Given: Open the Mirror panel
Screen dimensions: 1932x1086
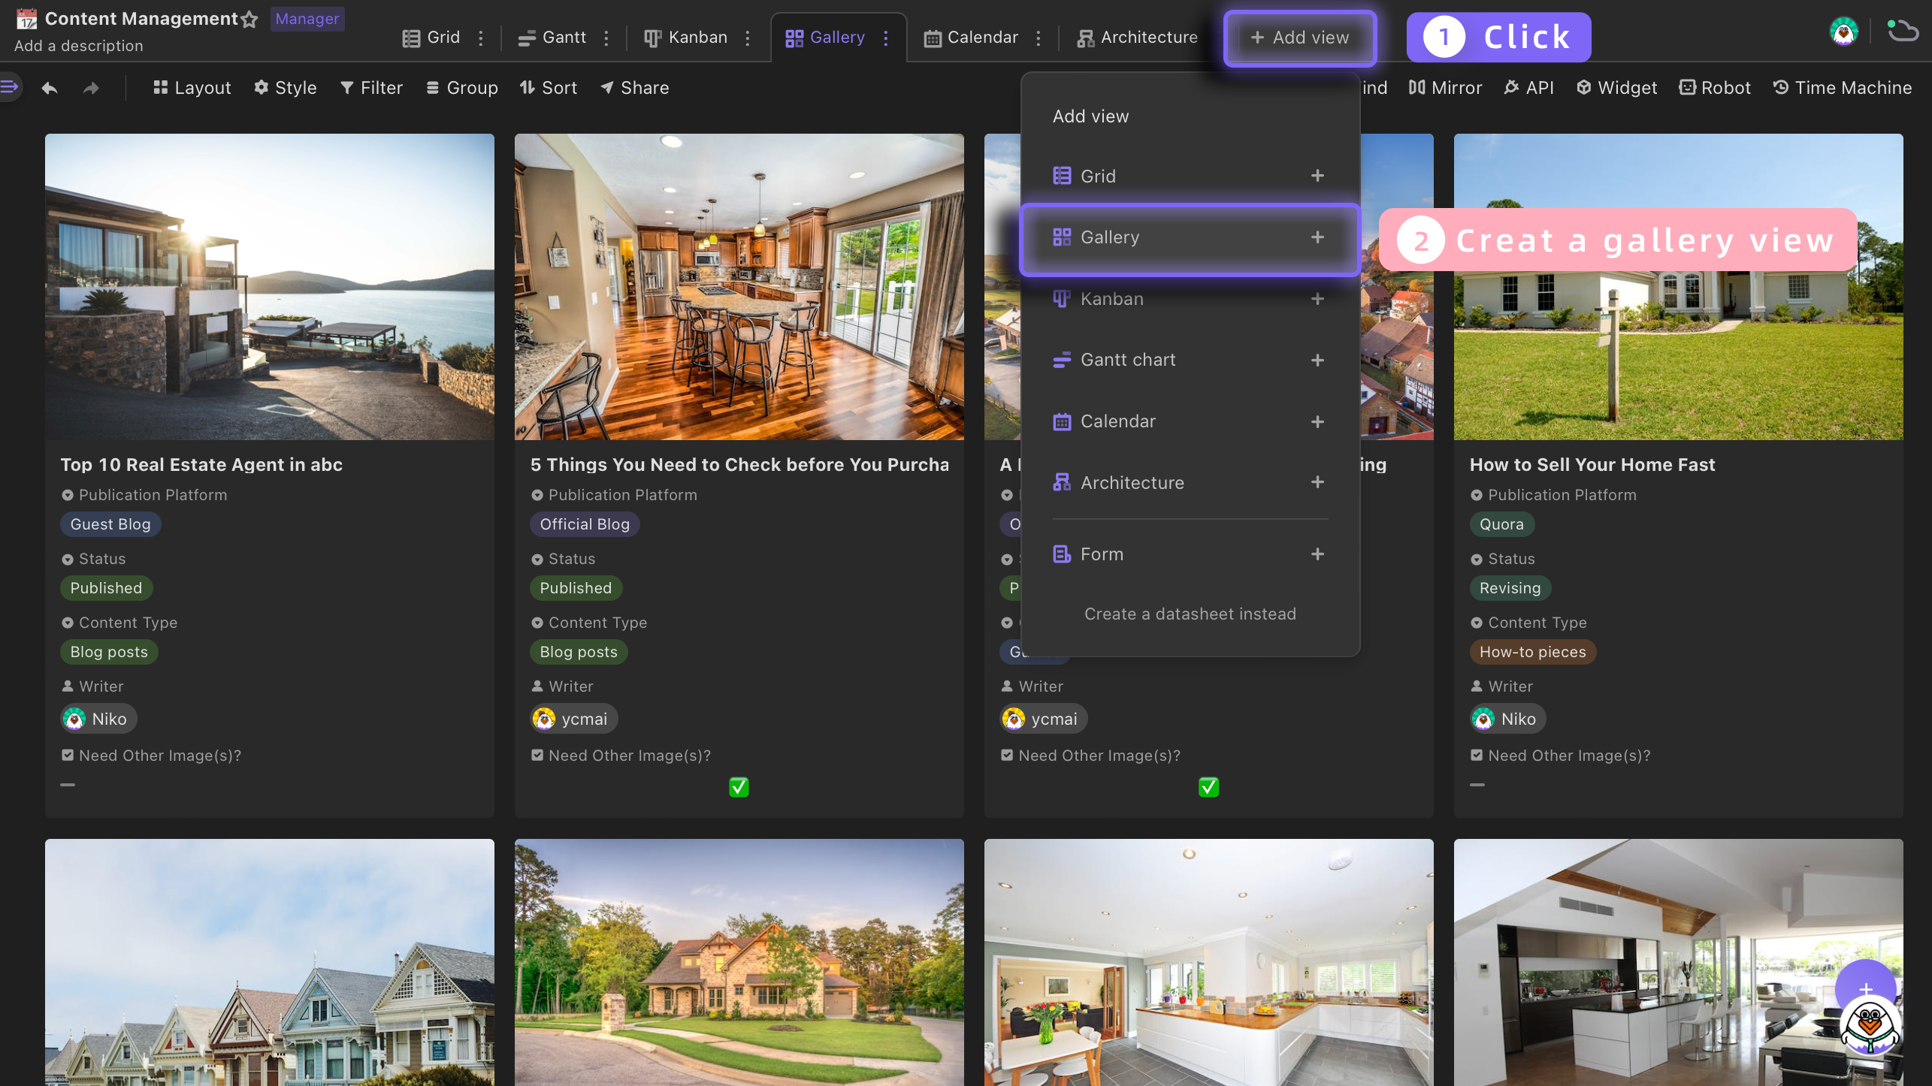Looking at the screenshot, I should pos(1445,88).
